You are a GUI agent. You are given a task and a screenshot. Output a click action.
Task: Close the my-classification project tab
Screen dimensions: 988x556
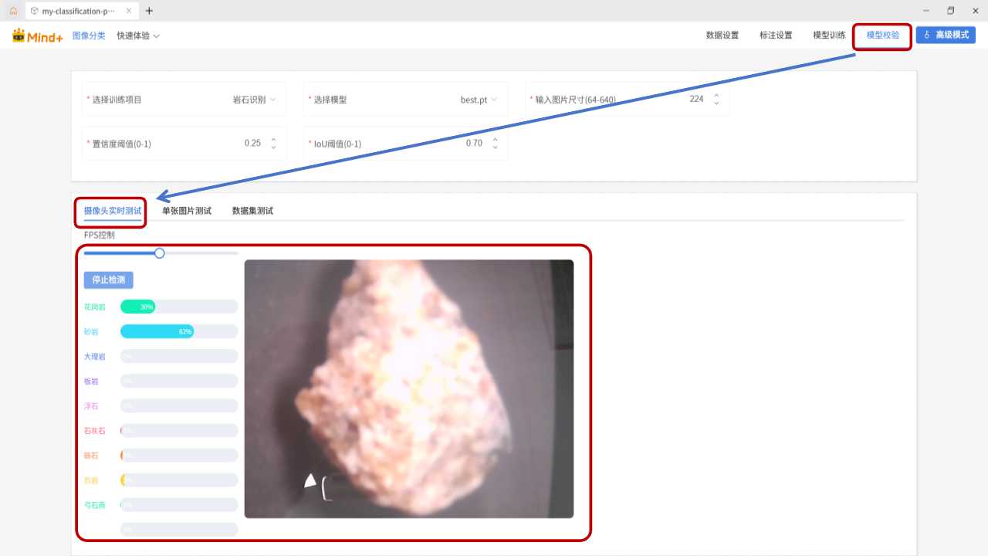click(x=129, y=11)
